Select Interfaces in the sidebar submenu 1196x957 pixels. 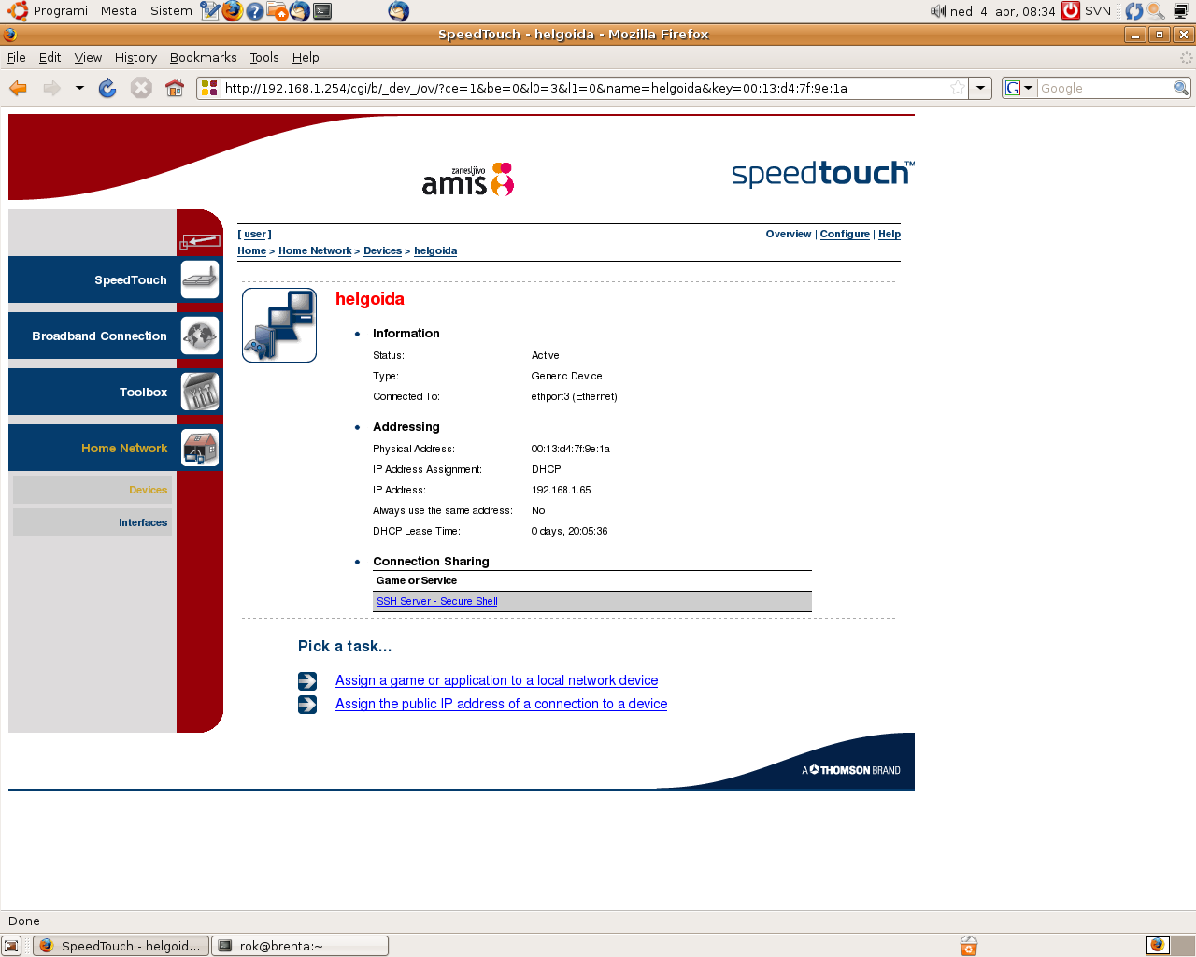(143, 522)
